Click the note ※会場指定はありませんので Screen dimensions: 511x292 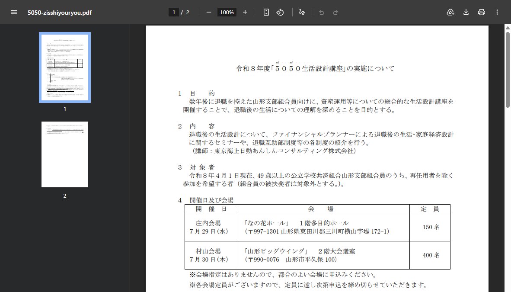[283, 275]
